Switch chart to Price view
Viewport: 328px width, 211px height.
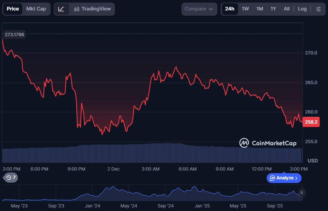tap(13, 9)
